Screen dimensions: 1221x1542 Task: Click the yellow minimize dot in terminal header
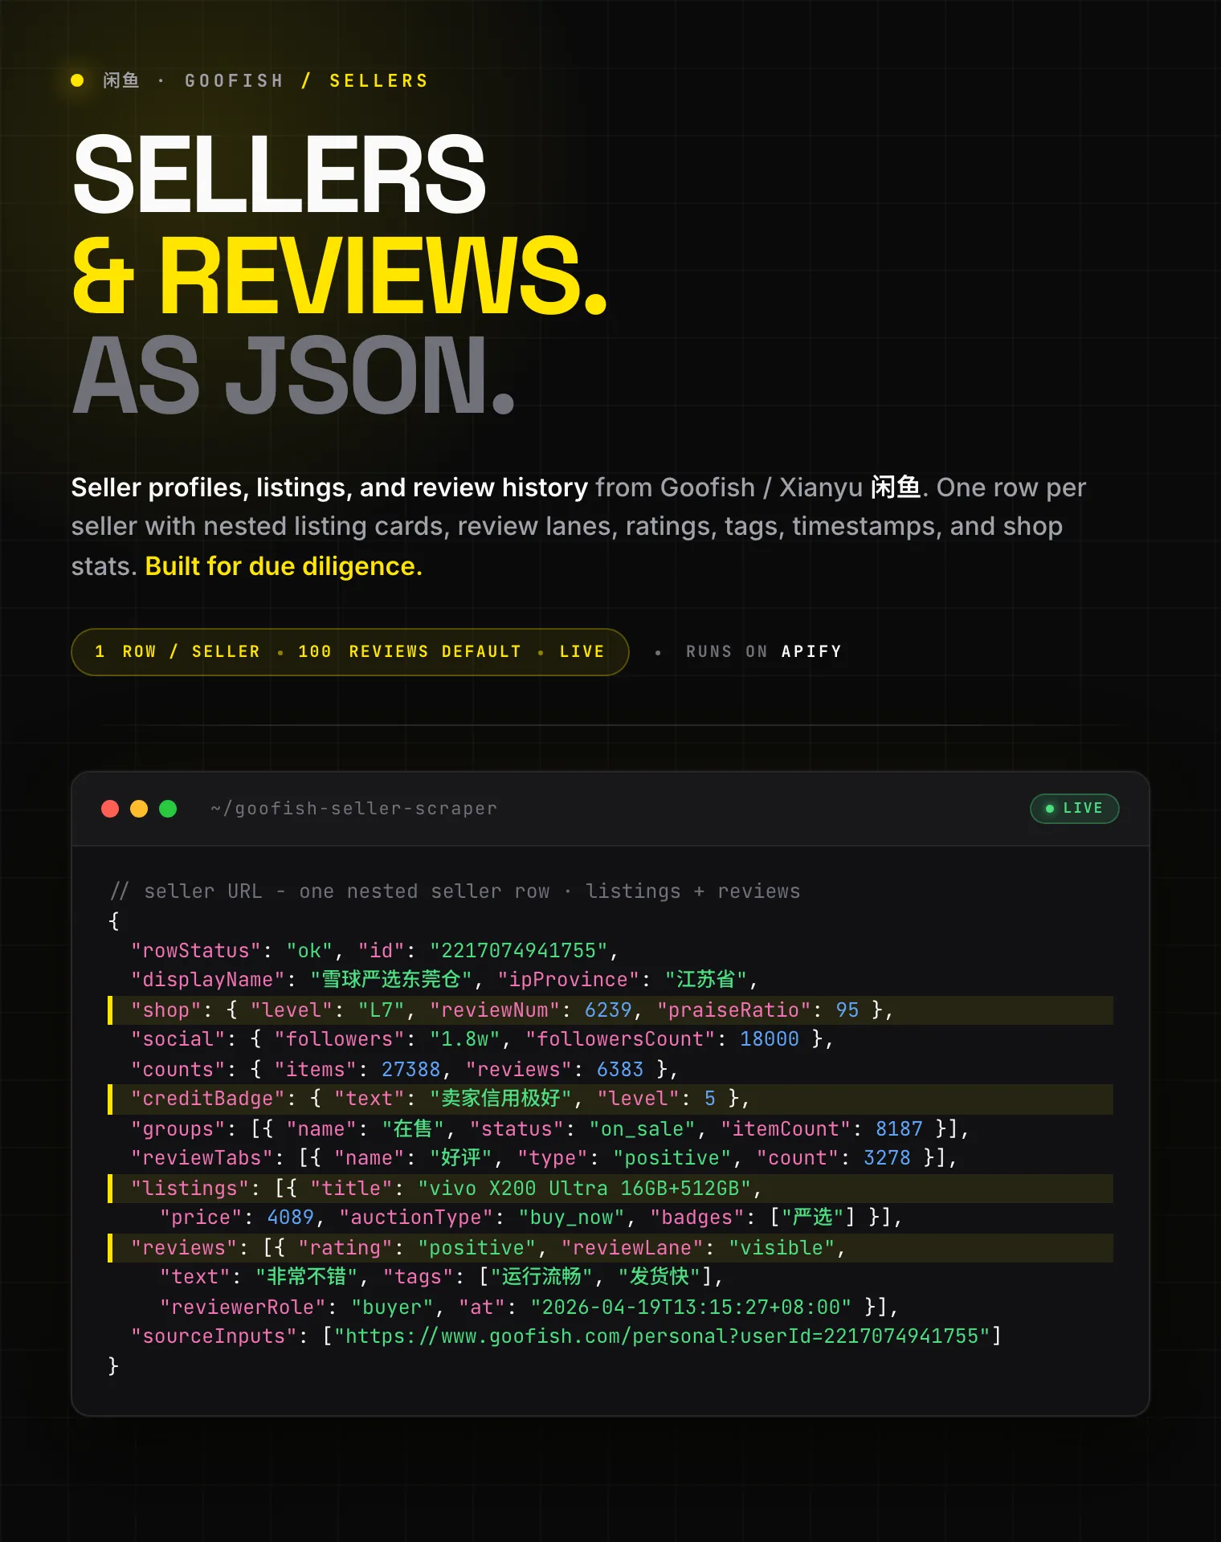point(139,809)
